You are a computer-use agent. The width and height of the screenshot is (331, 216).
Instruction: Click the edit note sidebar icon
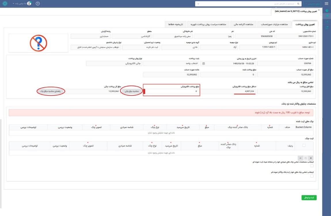pos(327,22)
